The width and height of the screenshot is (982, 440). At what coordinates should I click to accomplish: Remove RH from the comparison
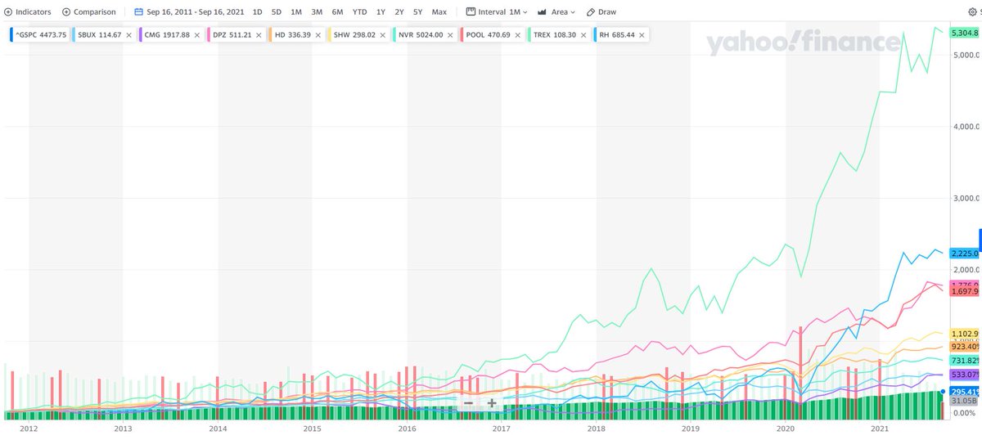pos(642,35)
